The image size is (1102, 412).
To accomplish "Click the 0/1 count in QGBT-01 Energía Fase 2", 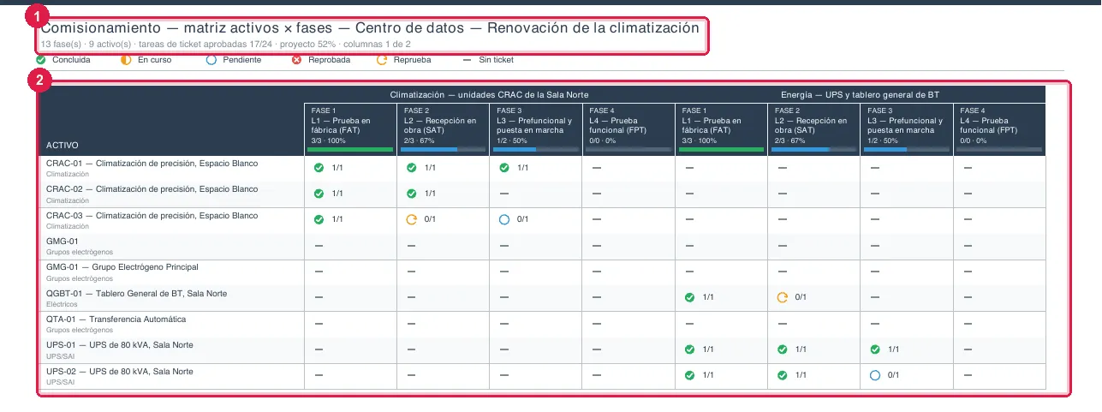I will pyautogui.click(x=801, y=297).
